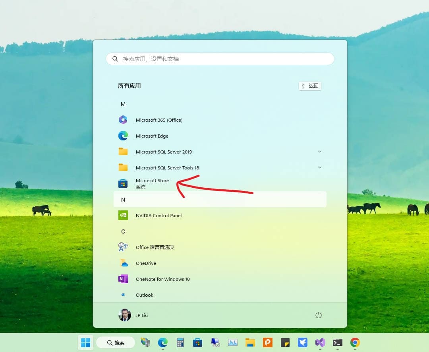Viewport: 429px width, 352px height.
Task: Open Office 语言首选项 entry
Action: (155, 247)
